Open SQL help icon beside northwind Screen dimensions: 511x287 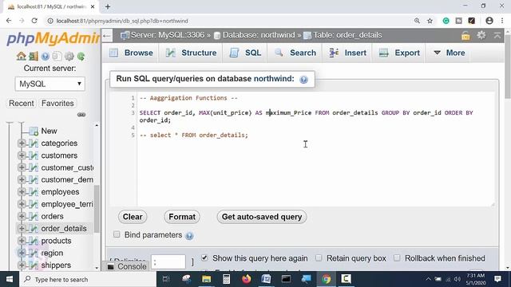pyautogui.click(x=303, y=80)
